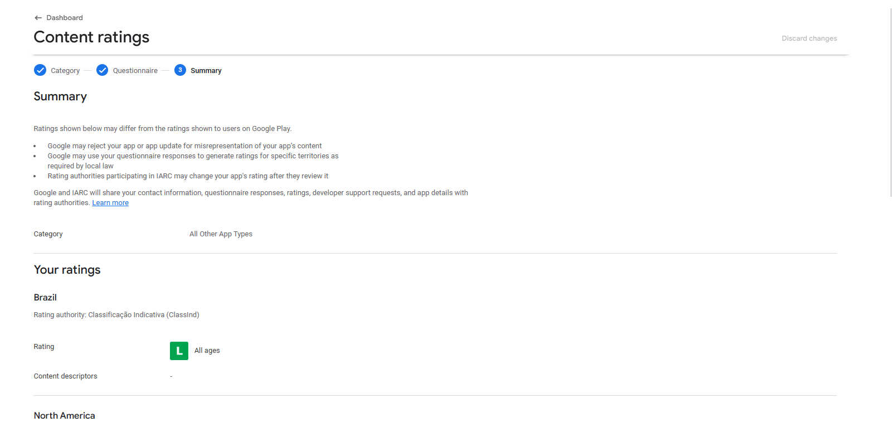Click the All ages rating text

pyautogui.click(x=207, y=351)
